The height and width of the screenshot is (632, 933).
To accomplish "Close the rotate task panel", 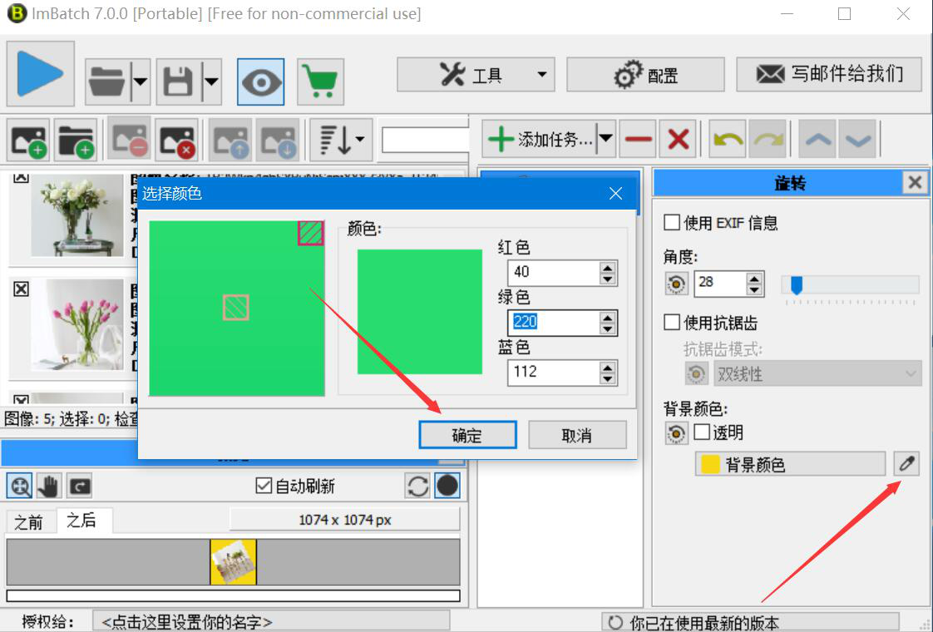I will 916,182.
